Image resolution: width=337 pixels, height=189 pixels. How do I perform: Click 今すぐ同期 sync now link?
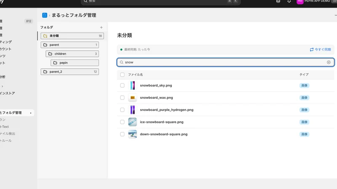click(320, 50)
